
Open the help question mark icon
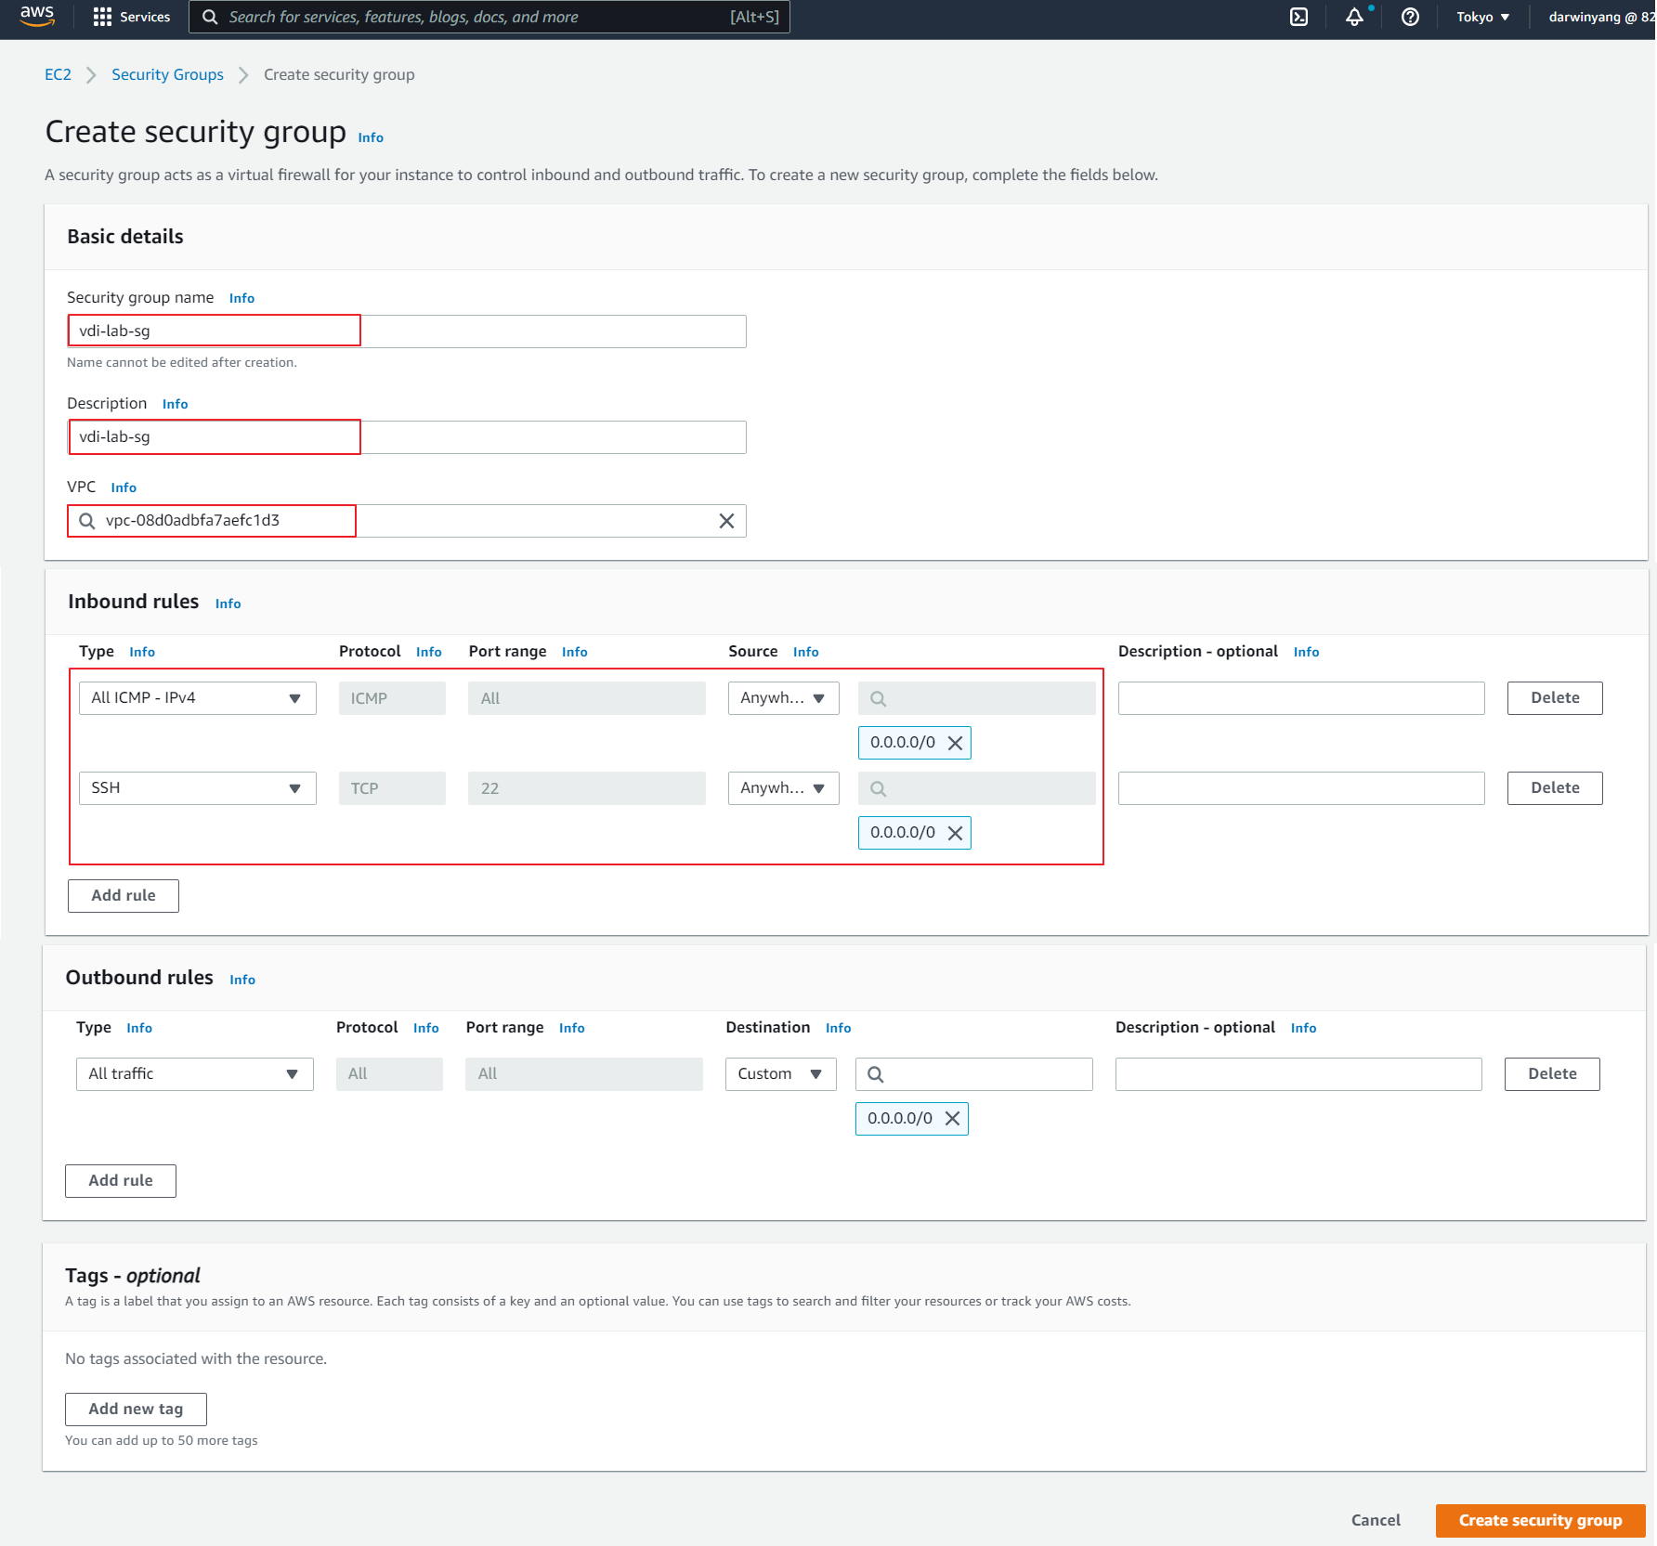click(x=1409, y=17)
